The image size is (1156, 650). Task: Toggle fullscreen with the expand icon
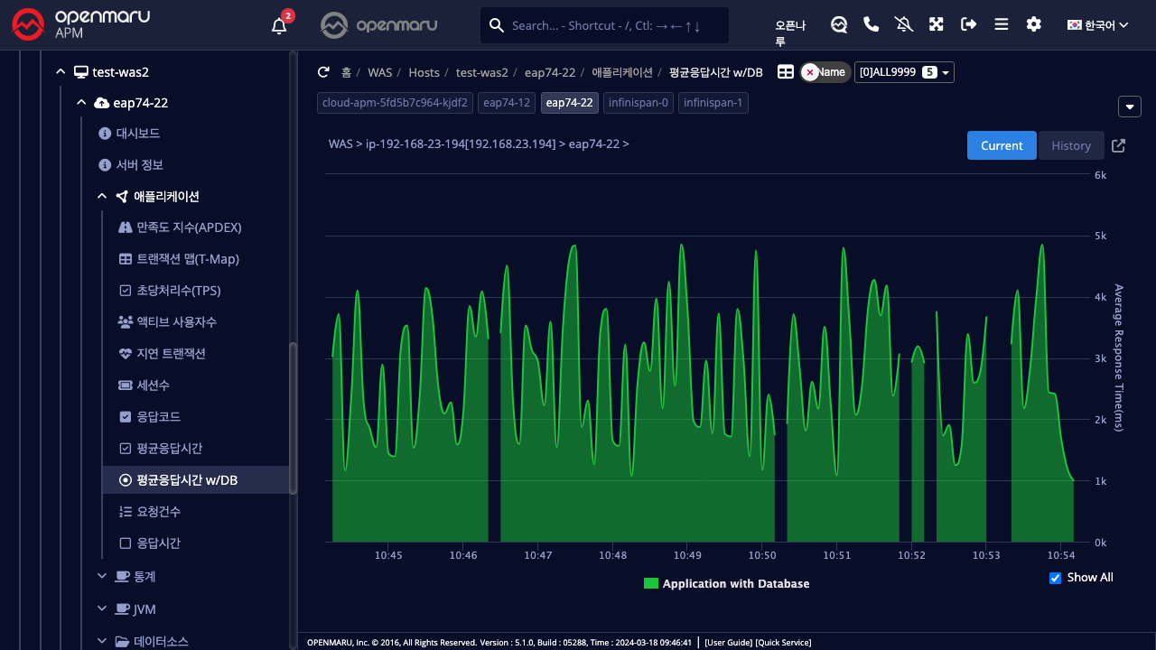point(937,24)
